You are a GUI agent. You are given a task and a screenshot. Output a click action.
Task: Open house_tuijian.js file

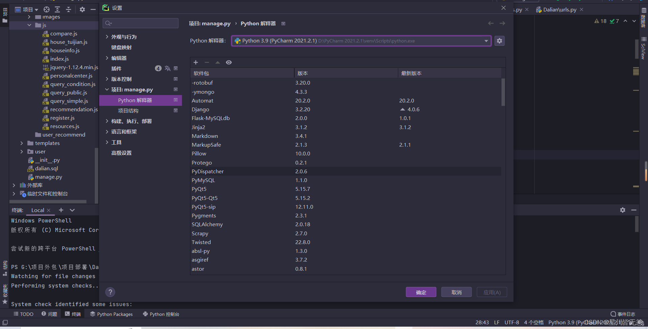pyautogui.click(x=69, y=42)
